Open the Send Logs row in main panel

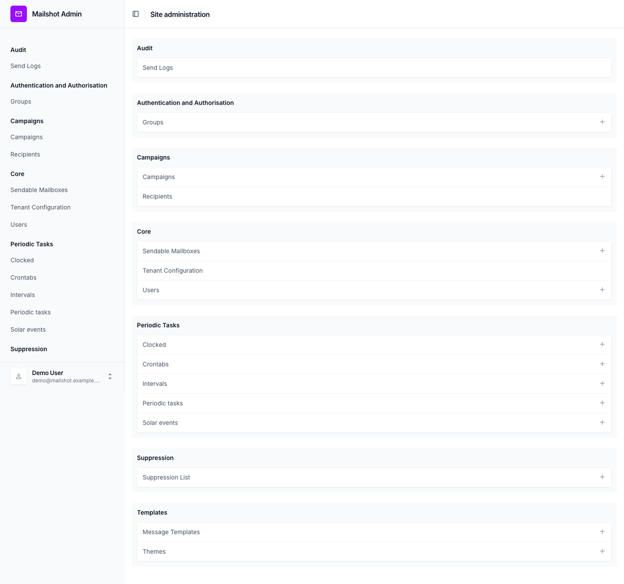pyautogui.click(x=374, y=68)
